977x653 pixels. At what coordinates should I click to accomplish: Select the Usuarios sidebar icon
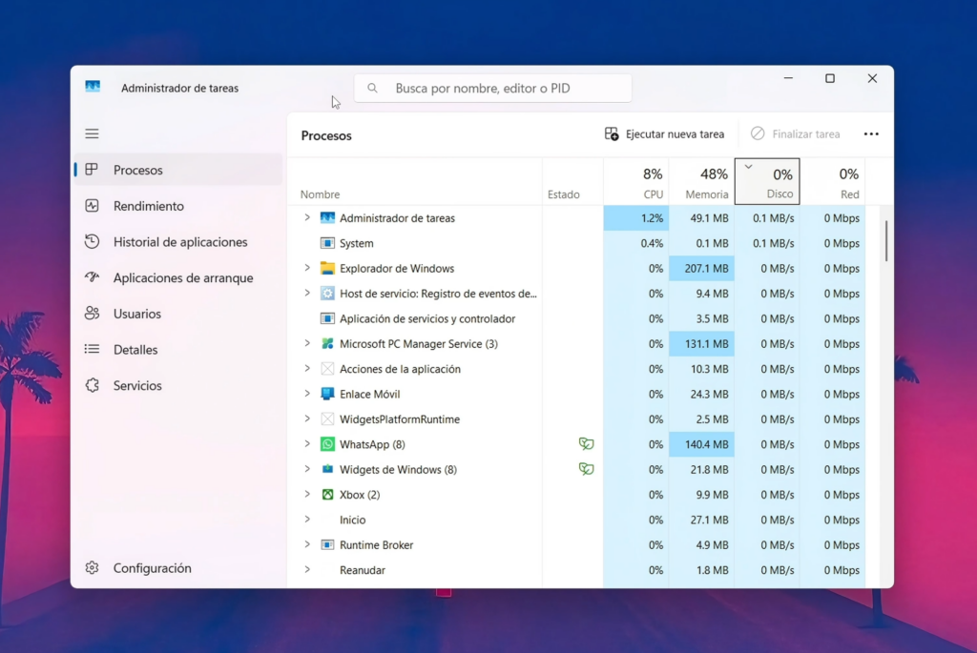pos(92,313)
